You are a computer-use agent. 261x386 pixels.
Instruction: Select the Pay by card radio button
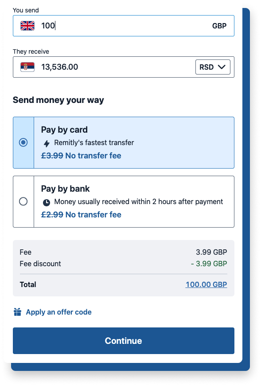click(x=23, y=142)
